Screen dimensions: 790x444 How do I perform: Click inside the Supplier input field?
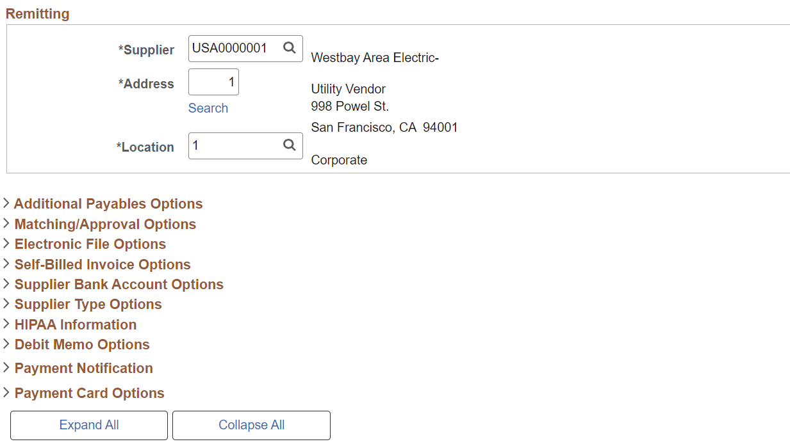click(234, 48)
